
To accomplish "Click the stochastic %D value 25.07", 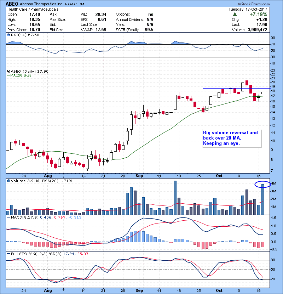I will pos(82,254).
